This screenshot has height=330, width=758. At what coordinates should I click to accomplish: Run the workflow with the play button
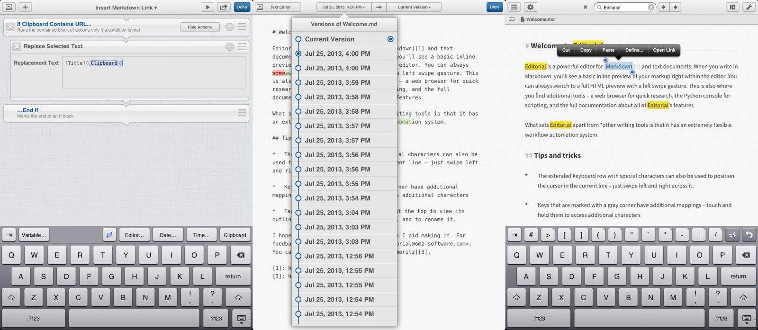point(208,7)
